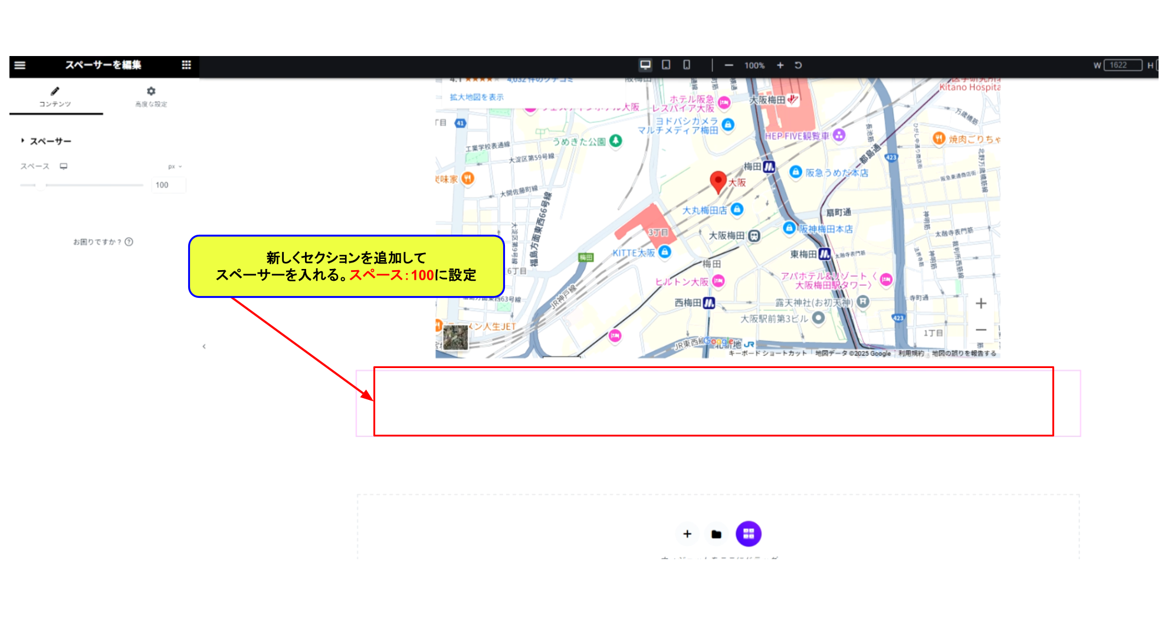
Task: Click the お困りですか? help link
Action: [103, 242]
